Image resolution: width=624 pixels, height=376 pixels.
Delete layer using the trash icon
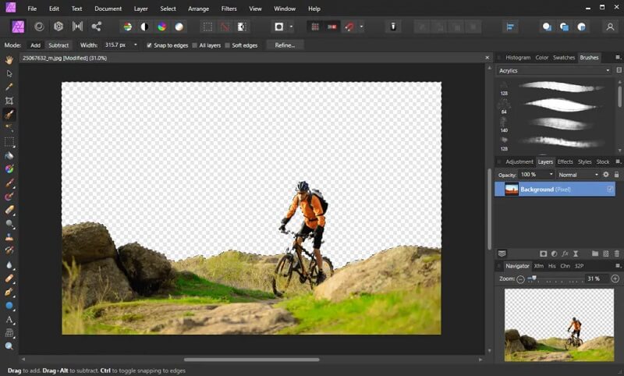pos(618,254)
